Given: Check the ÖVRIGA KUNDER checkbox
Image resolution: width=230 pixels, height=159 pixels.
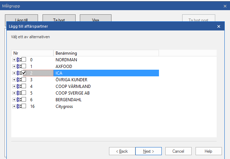Looking at the screenshot, I should click(24, 79).
